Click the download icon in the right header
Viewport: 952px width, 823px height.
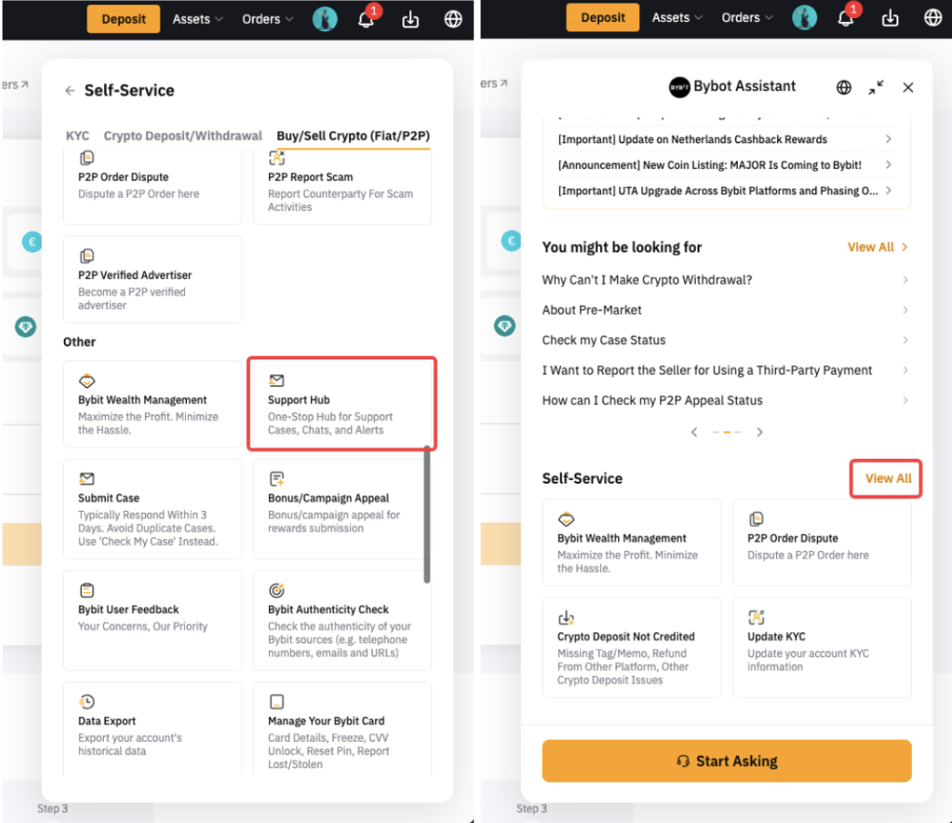(890, 18)
